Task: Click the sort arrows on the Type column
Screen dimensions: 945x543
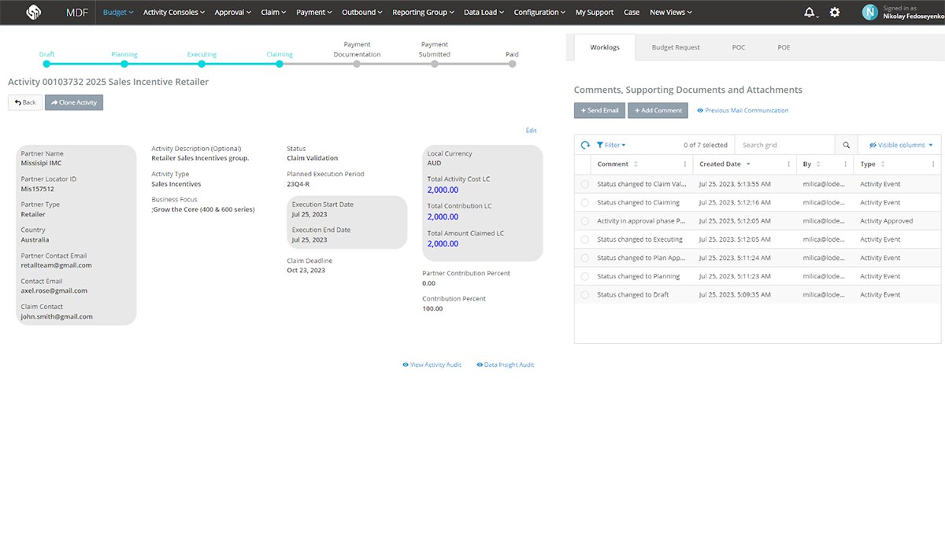Action: (x=882, y=164)
